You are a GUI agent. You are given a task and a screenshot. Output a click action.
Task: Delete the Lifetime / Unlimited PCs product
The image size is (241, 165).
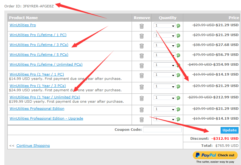tap(142, 66)
